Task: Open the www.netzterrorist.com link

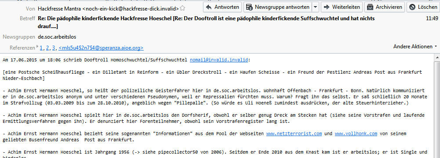Action: pyautogui.click(x=294, y=133)
